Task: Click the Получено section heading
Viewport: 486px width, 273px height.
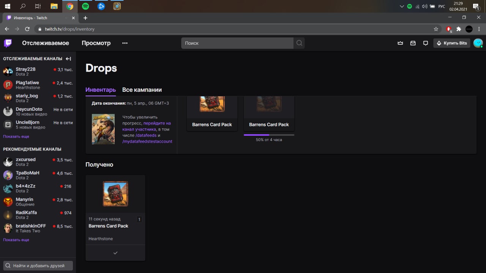Action: [x=99, y=165]
